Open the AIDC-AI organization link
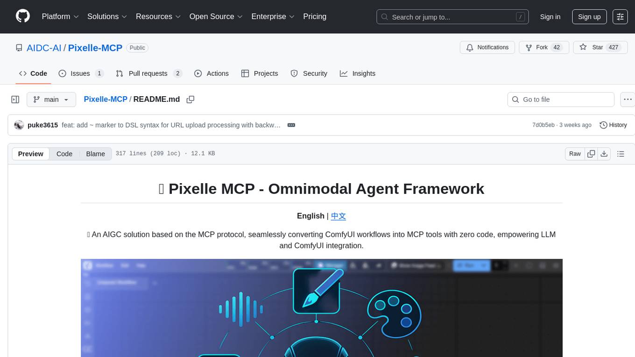Viewport: 635px width, 357px height. [44, 48]
